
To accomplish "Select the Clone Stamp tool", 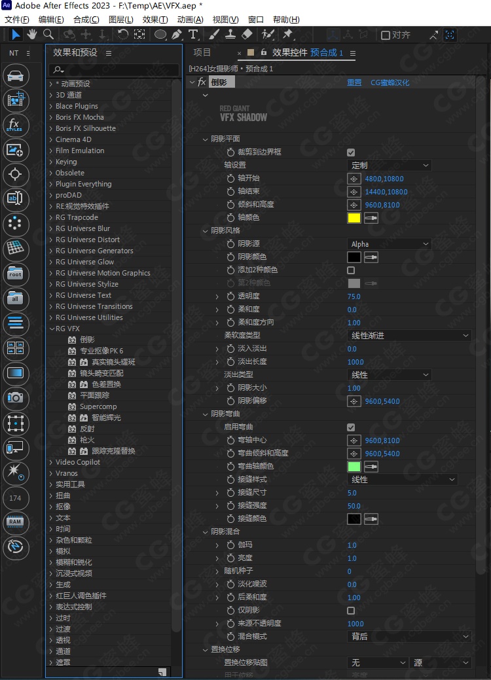I will point(230,34).
